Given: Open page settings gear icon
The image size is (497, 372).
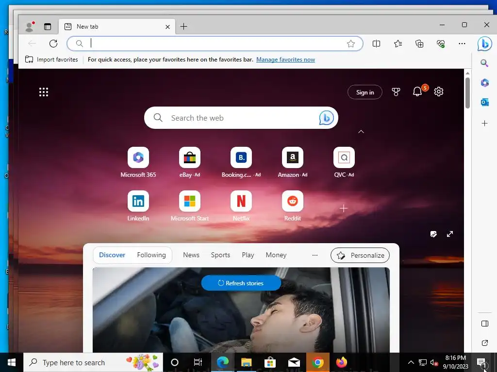Looking at the screenshot, I should (x=439, y=92).
